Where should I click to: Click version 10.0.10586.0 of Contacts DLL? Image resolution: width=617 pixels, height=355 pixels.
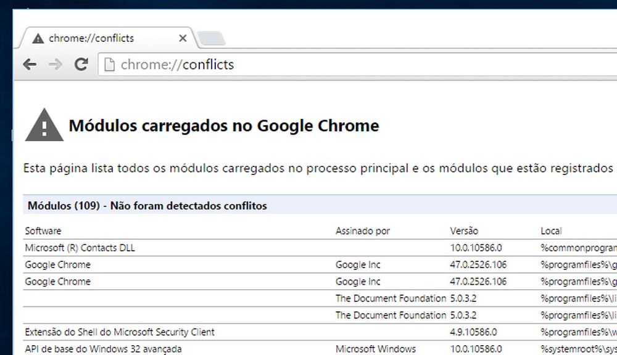476,248
